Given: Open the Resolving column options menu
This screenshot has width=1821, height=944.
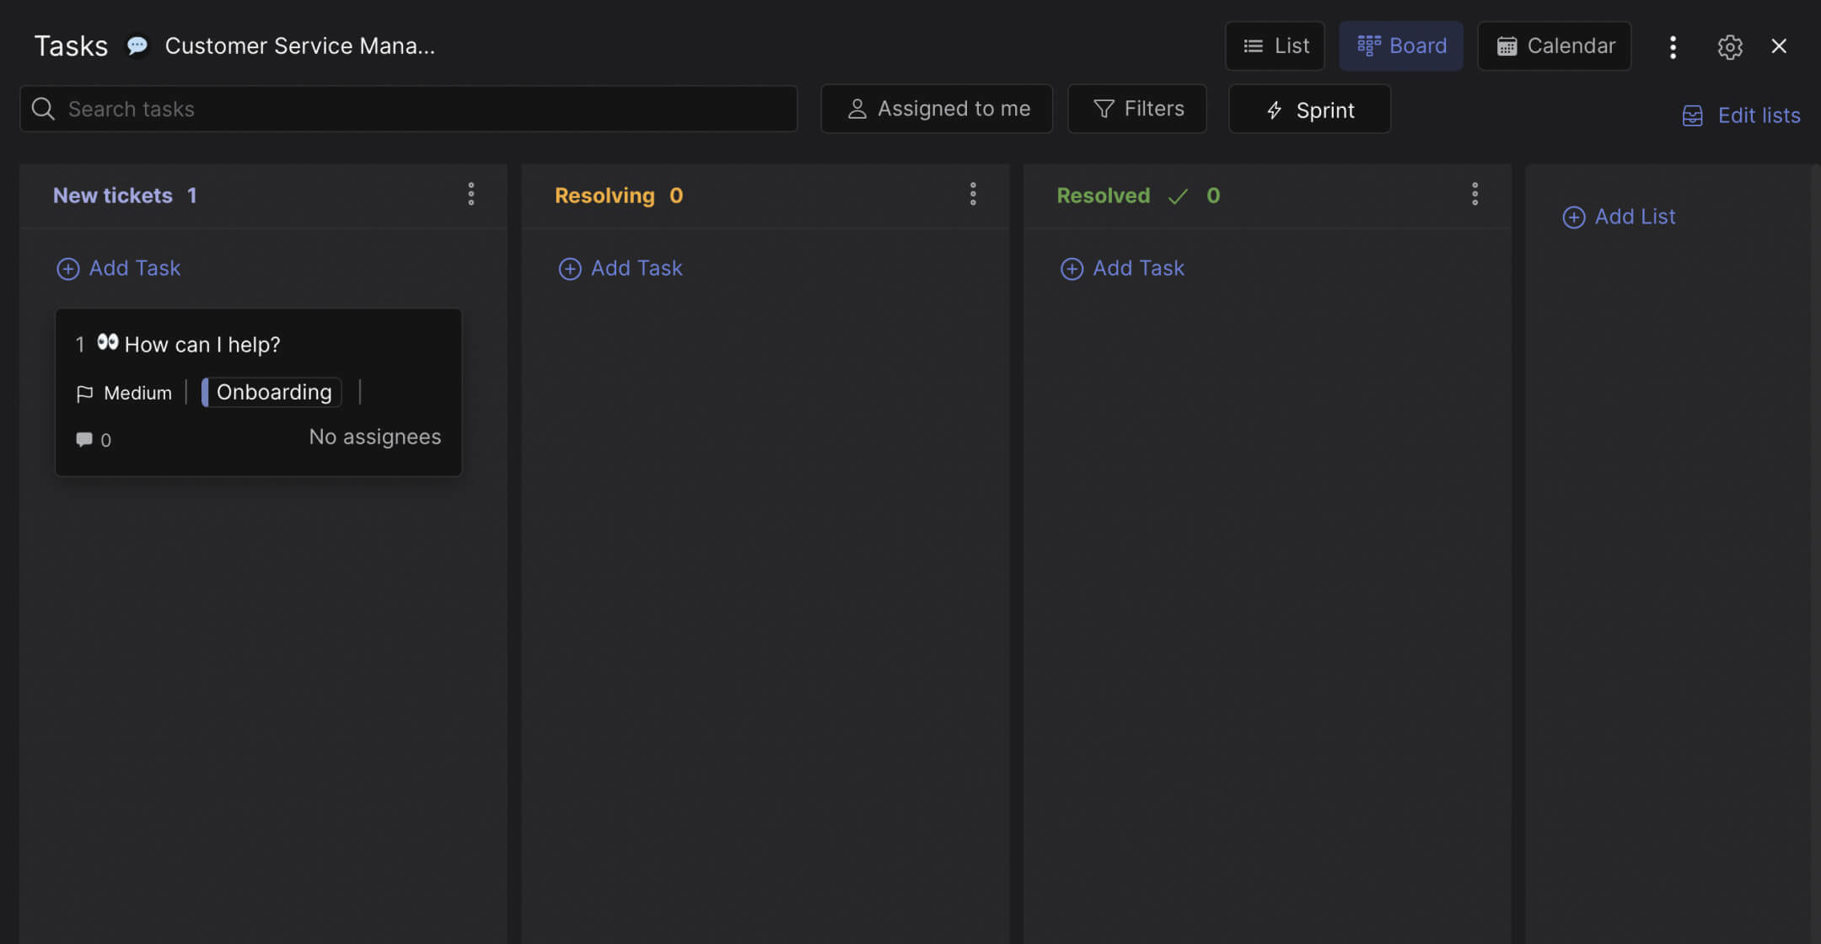Looking at the screenshot, I should (x=973, y=194).
